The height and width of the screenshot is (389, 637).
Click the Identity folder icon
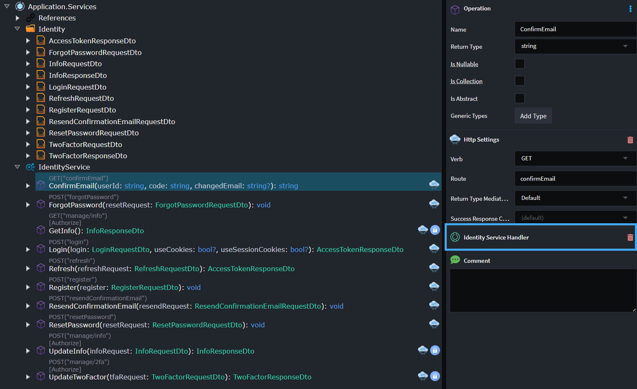(x=30, y=29)
